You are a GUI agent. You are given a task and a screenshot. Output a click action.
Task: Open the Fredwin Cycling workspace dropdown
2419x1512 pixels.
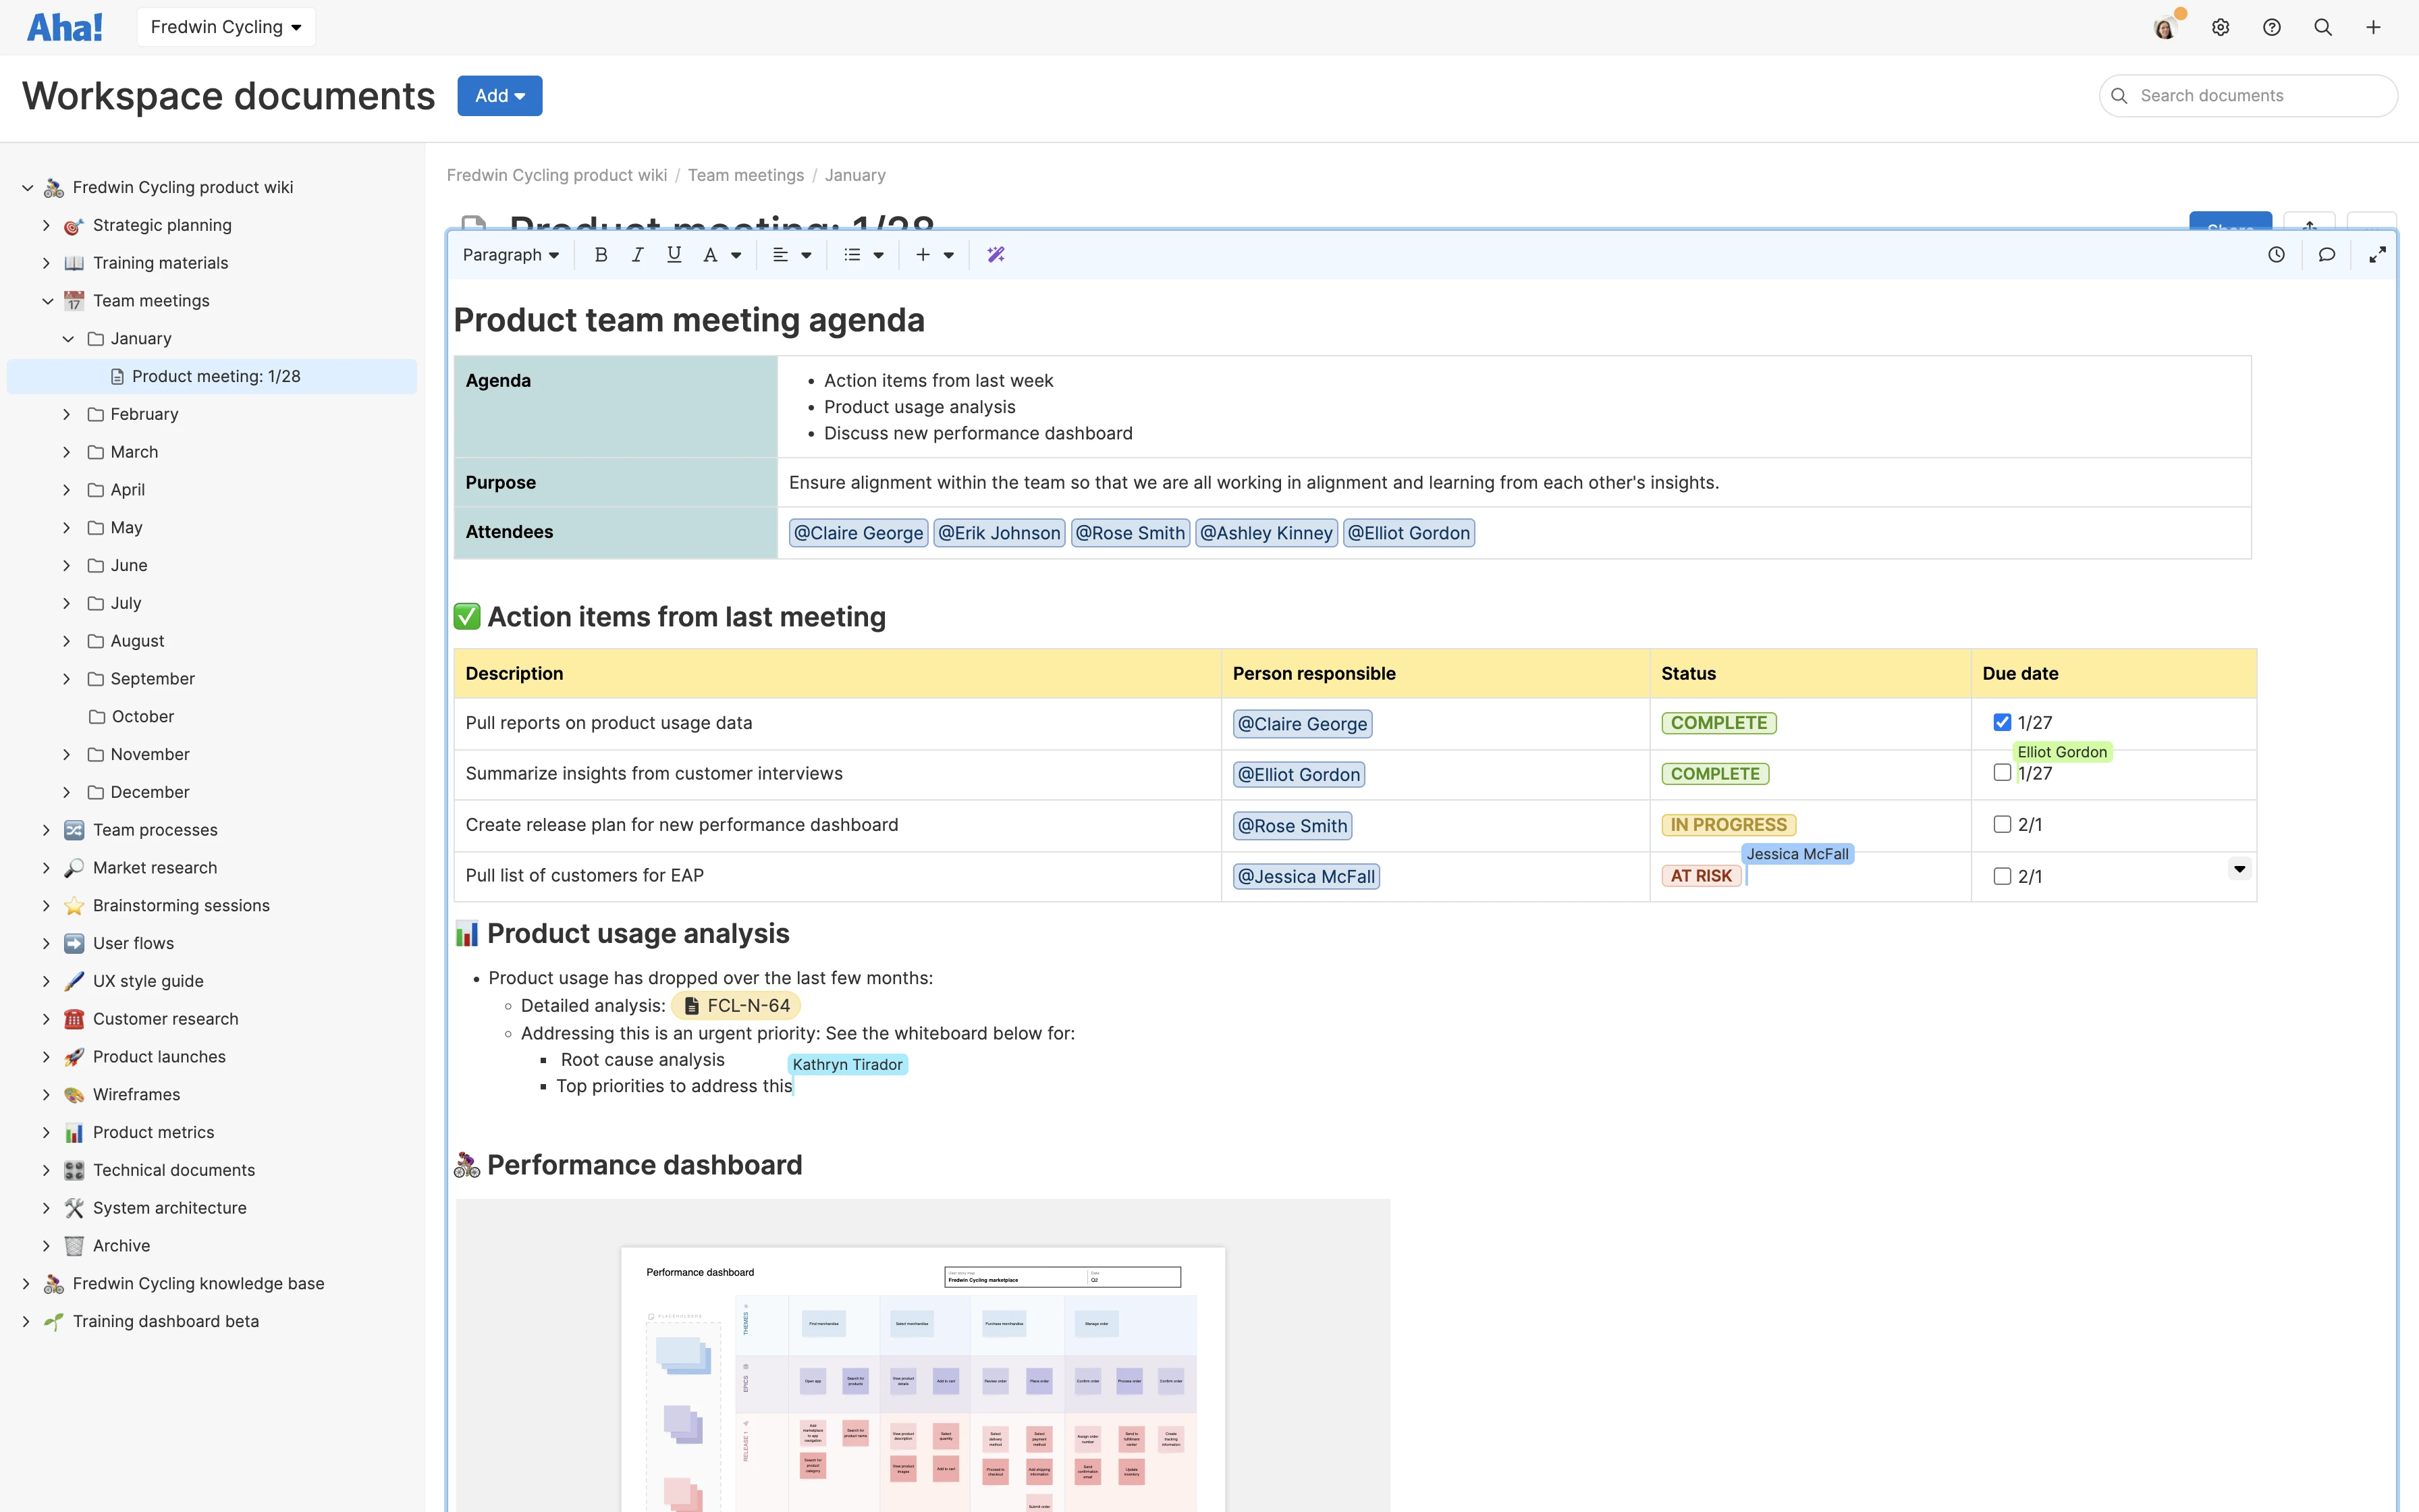click(226, 26)
